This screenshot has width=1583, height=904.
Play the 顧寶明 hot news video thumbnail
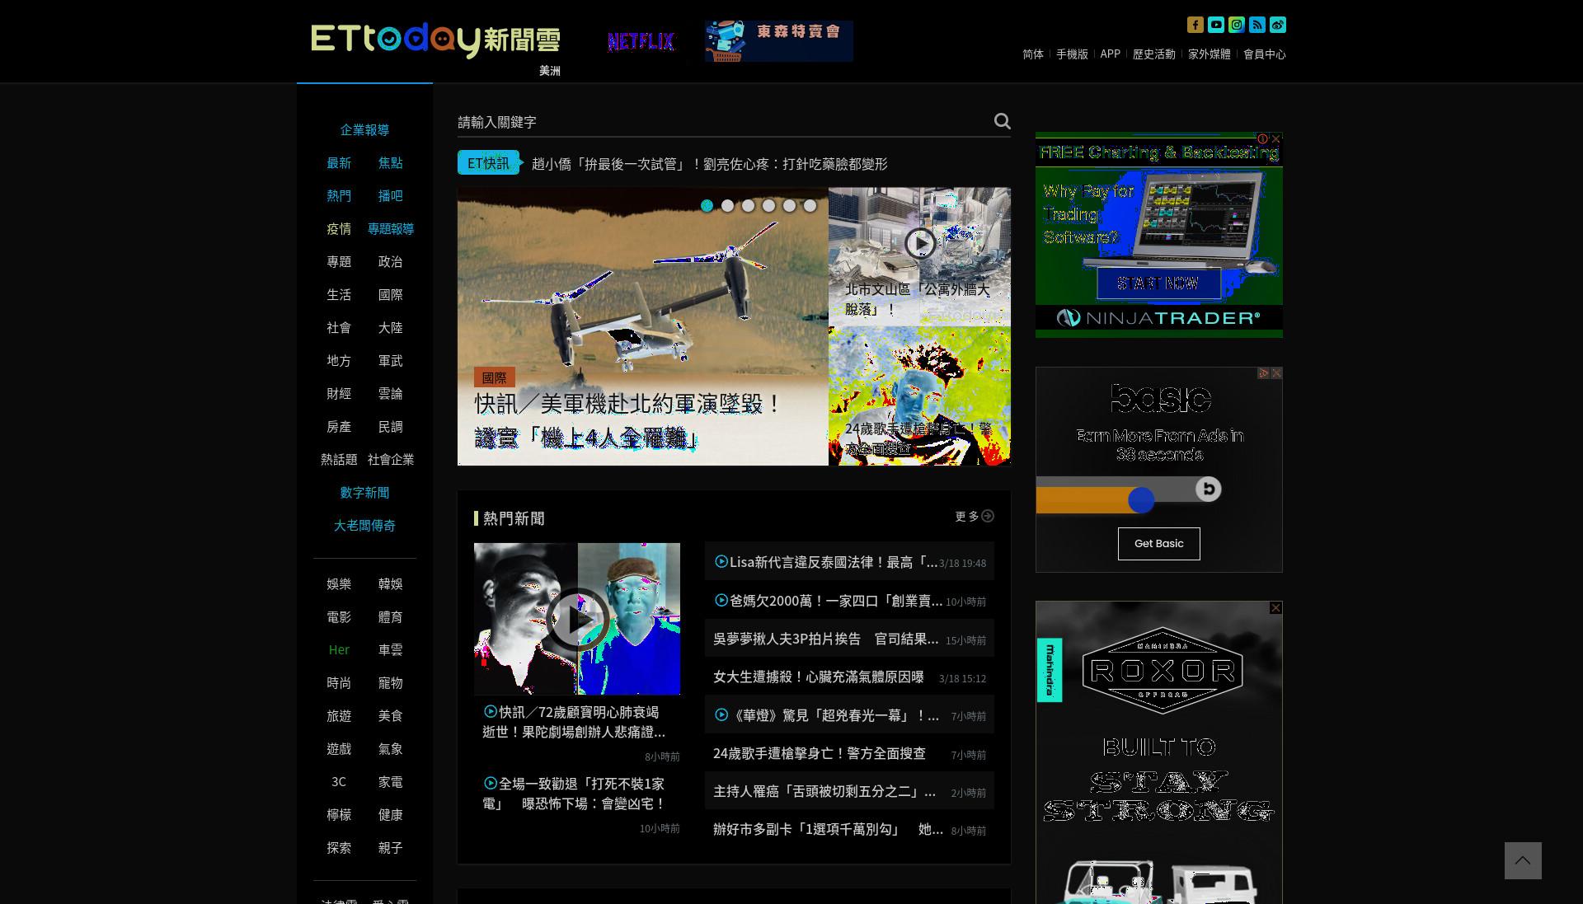(577, 619)
